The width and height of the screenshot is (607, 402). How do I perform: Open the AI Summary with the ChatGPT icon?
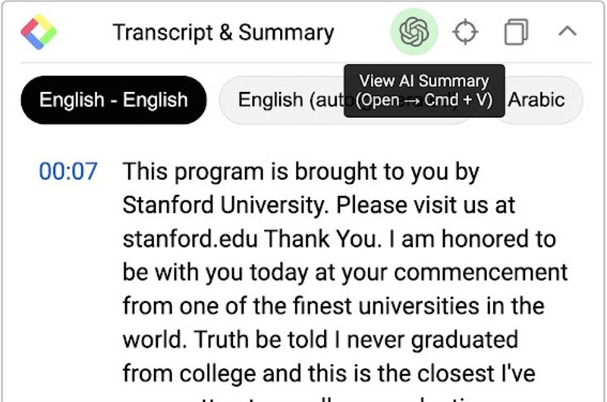click(414, 33)
